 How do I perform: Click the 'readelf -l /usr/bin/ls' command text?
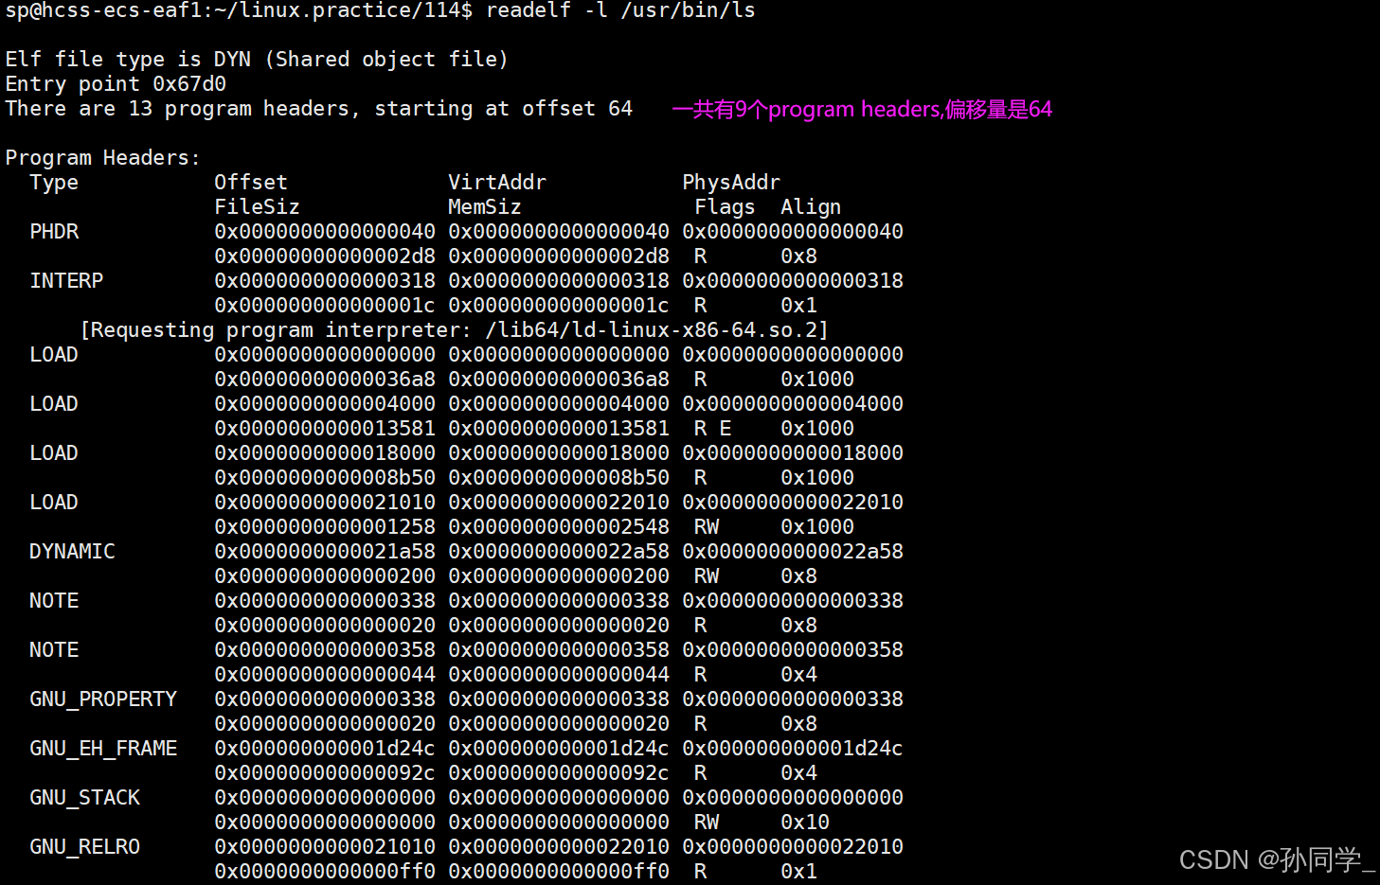[x=620, y=10]
